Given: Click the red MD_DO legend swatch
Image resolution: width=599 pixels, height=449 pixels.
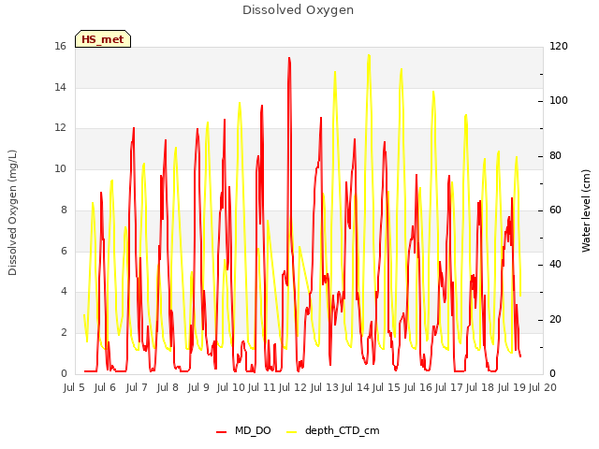Looking at the screenshot, I should 221,432.
